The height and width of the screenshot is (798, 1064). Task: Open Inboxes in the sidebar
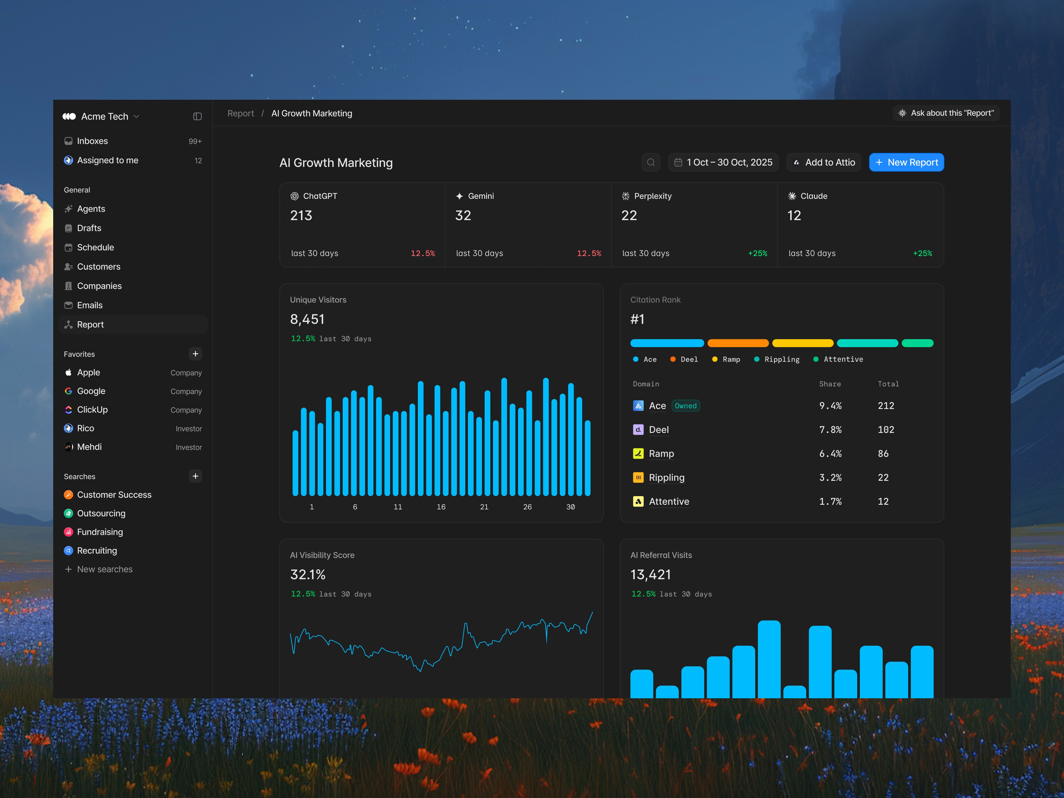coord(133,141)
